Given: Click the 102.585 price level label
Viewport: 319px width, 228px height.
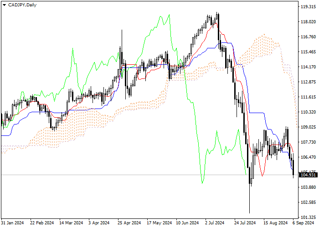Looking at the screenshot, I should click(x=308, y=202).
